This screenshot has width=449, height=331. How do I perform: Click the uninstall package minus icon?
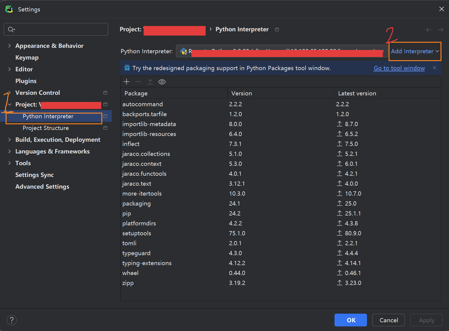pos(138,82)
